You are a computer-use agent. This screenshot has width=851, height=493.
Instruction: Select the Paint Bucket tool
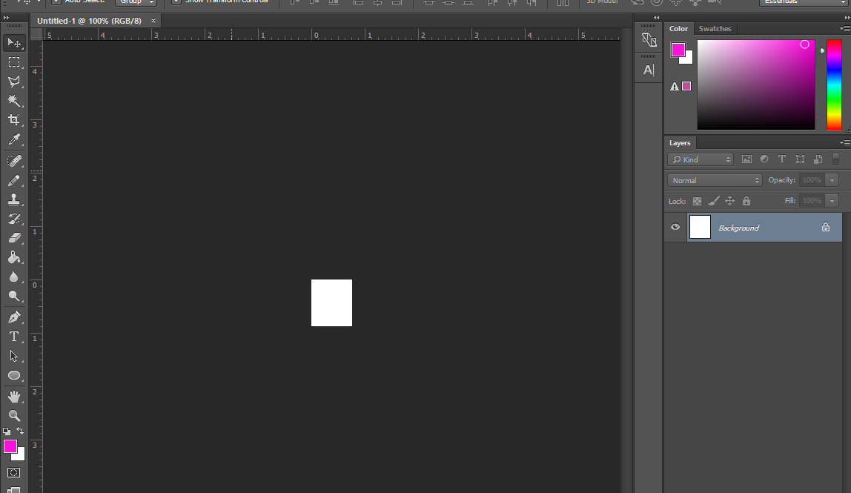coord(14,257)
